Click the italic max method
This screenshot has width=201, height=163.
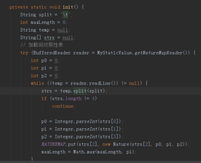[91, 152]
